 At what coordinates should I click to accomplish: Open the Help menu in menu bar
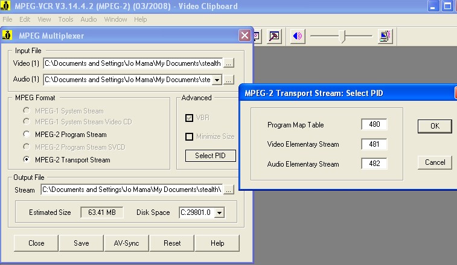140,19
